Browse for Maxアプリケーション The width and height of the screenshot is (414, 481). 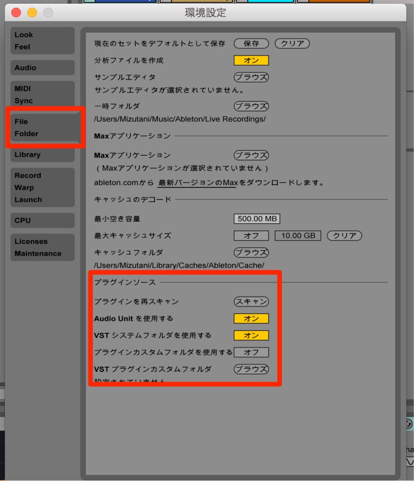tap(251, 155)
